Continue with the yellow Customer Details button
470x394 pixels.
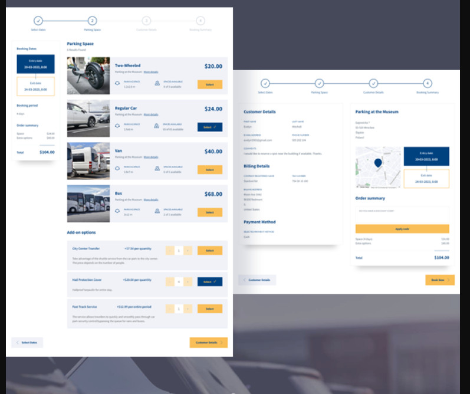click(x=209, y=343)
